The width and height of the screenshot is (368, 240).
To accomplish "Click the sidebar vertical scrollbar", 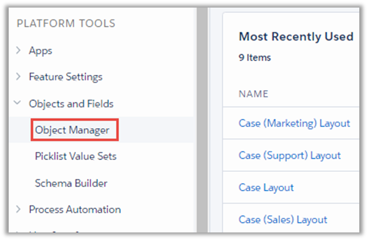I will tap(202, 119).
